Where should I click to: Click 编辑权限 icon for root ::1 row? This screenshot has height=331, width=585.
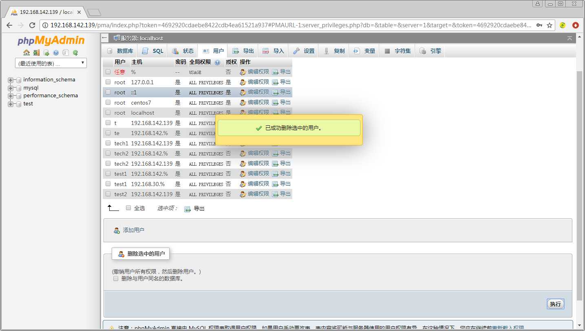[243, 92]
